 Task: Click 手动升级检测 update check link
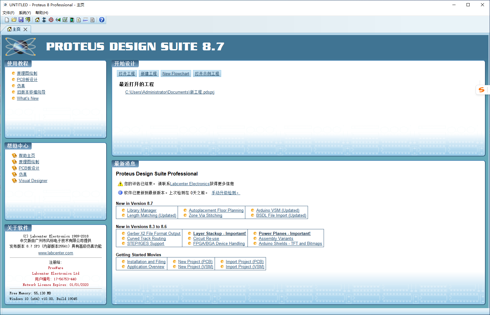click(226, 193)
